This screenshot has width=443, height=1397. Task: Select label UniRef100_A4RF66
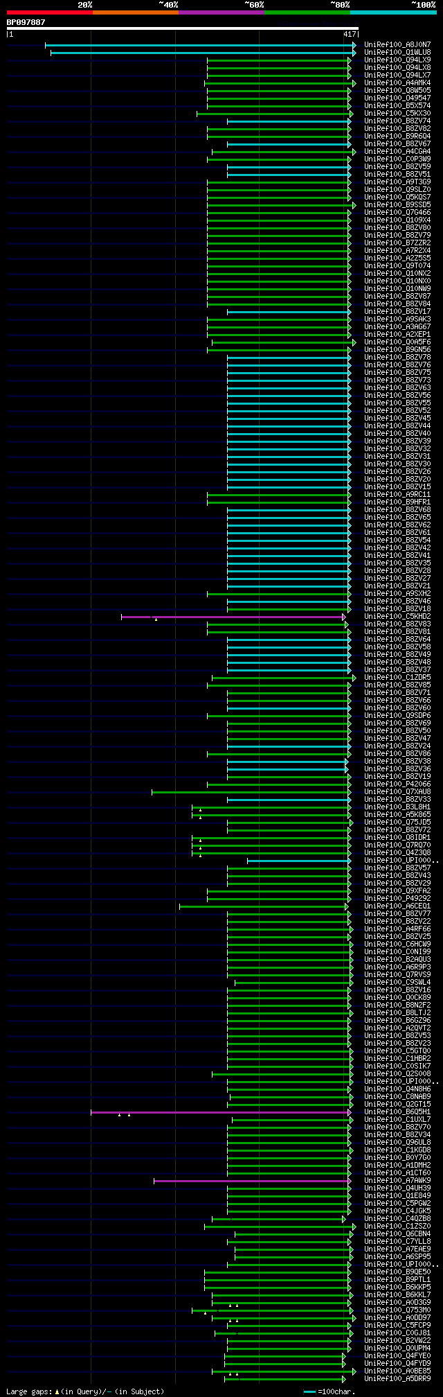point(397,929)
